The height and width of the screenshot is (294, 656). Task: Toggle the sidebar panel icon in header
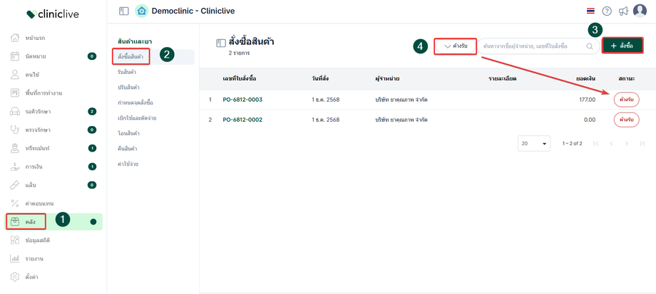124,11
